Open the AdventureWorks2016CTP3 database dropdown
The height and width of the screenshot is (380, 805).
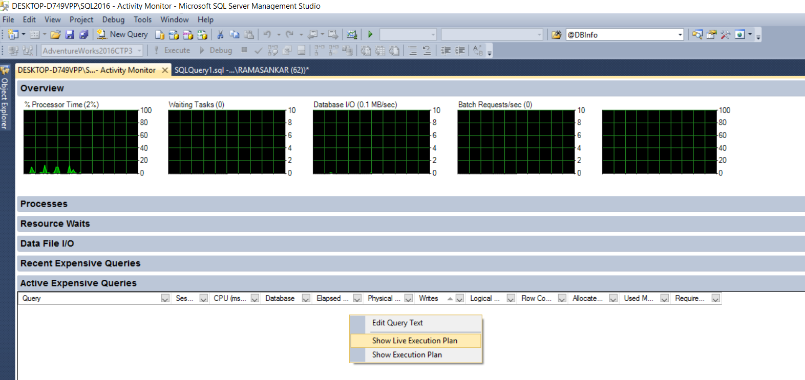point(92,51)
